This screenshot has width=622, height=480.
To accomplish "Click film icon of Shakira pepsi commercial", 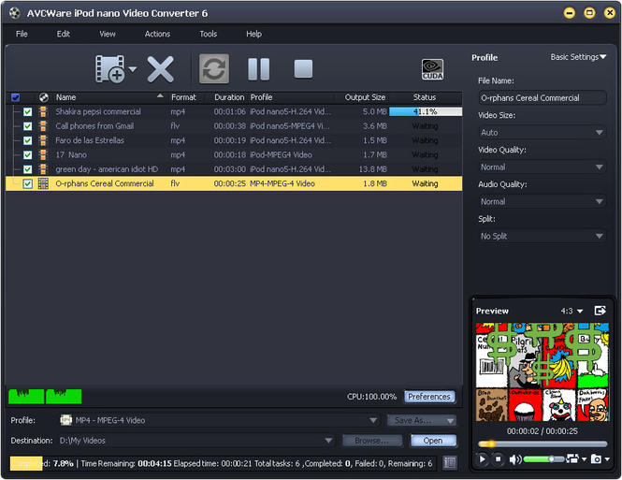I will pos(43,112).
